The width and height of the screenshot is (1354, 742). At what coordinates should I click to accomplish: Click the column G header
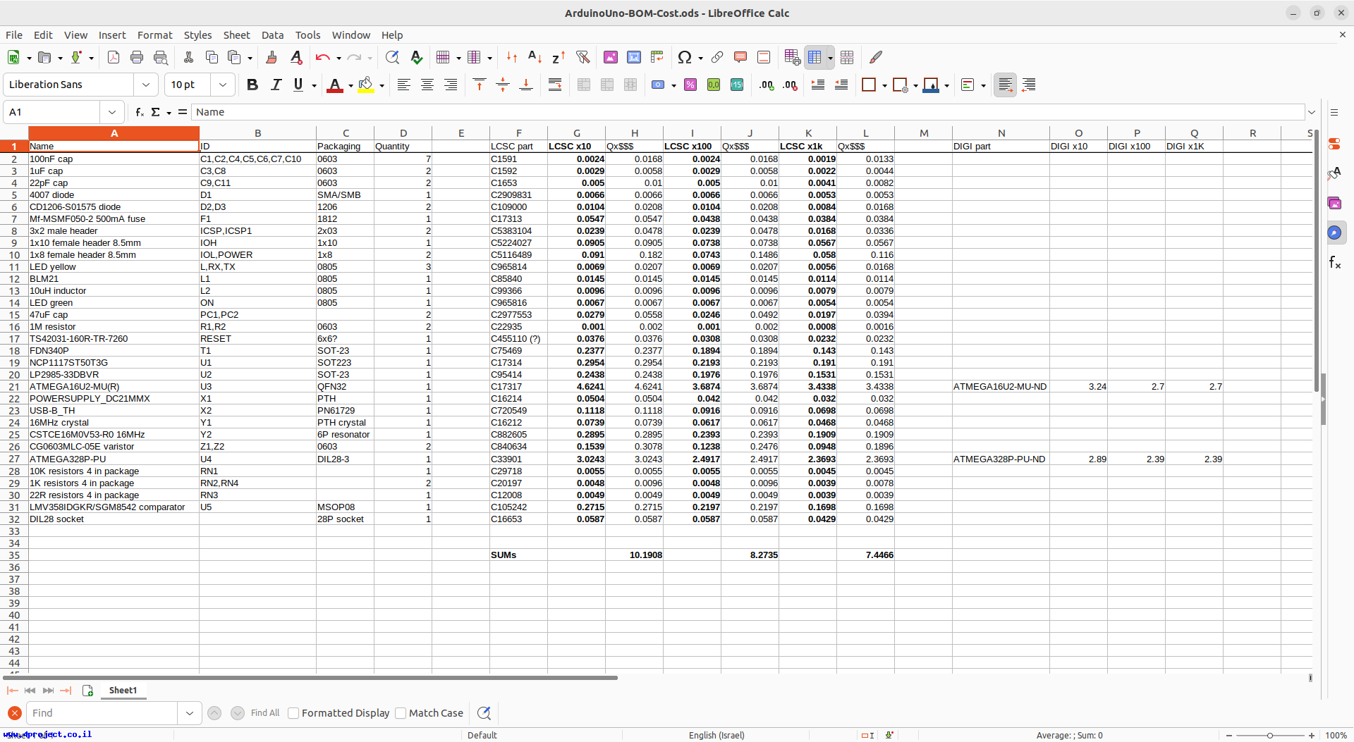(577, 133)
